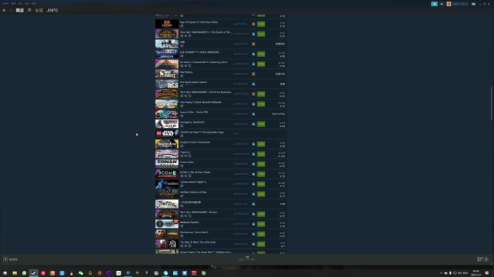
Task: Click the Total War: WARHAMMER Norsca title
Action: [198, 213]
